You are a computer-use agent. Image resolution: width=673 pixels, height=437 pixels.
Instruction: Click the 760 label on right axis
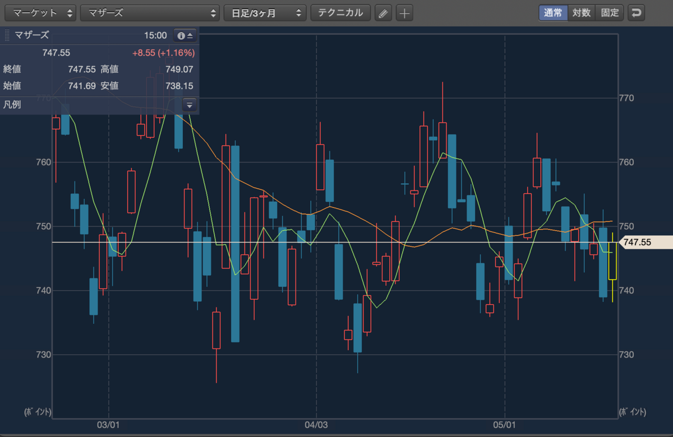626,162
